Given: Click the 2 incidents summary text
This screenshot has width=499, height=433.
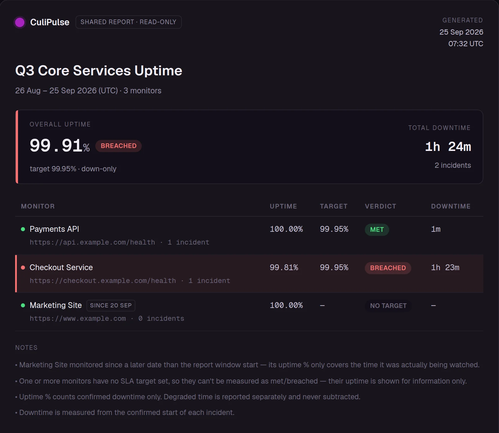Looking at the screenshot, I should point(453,165).
